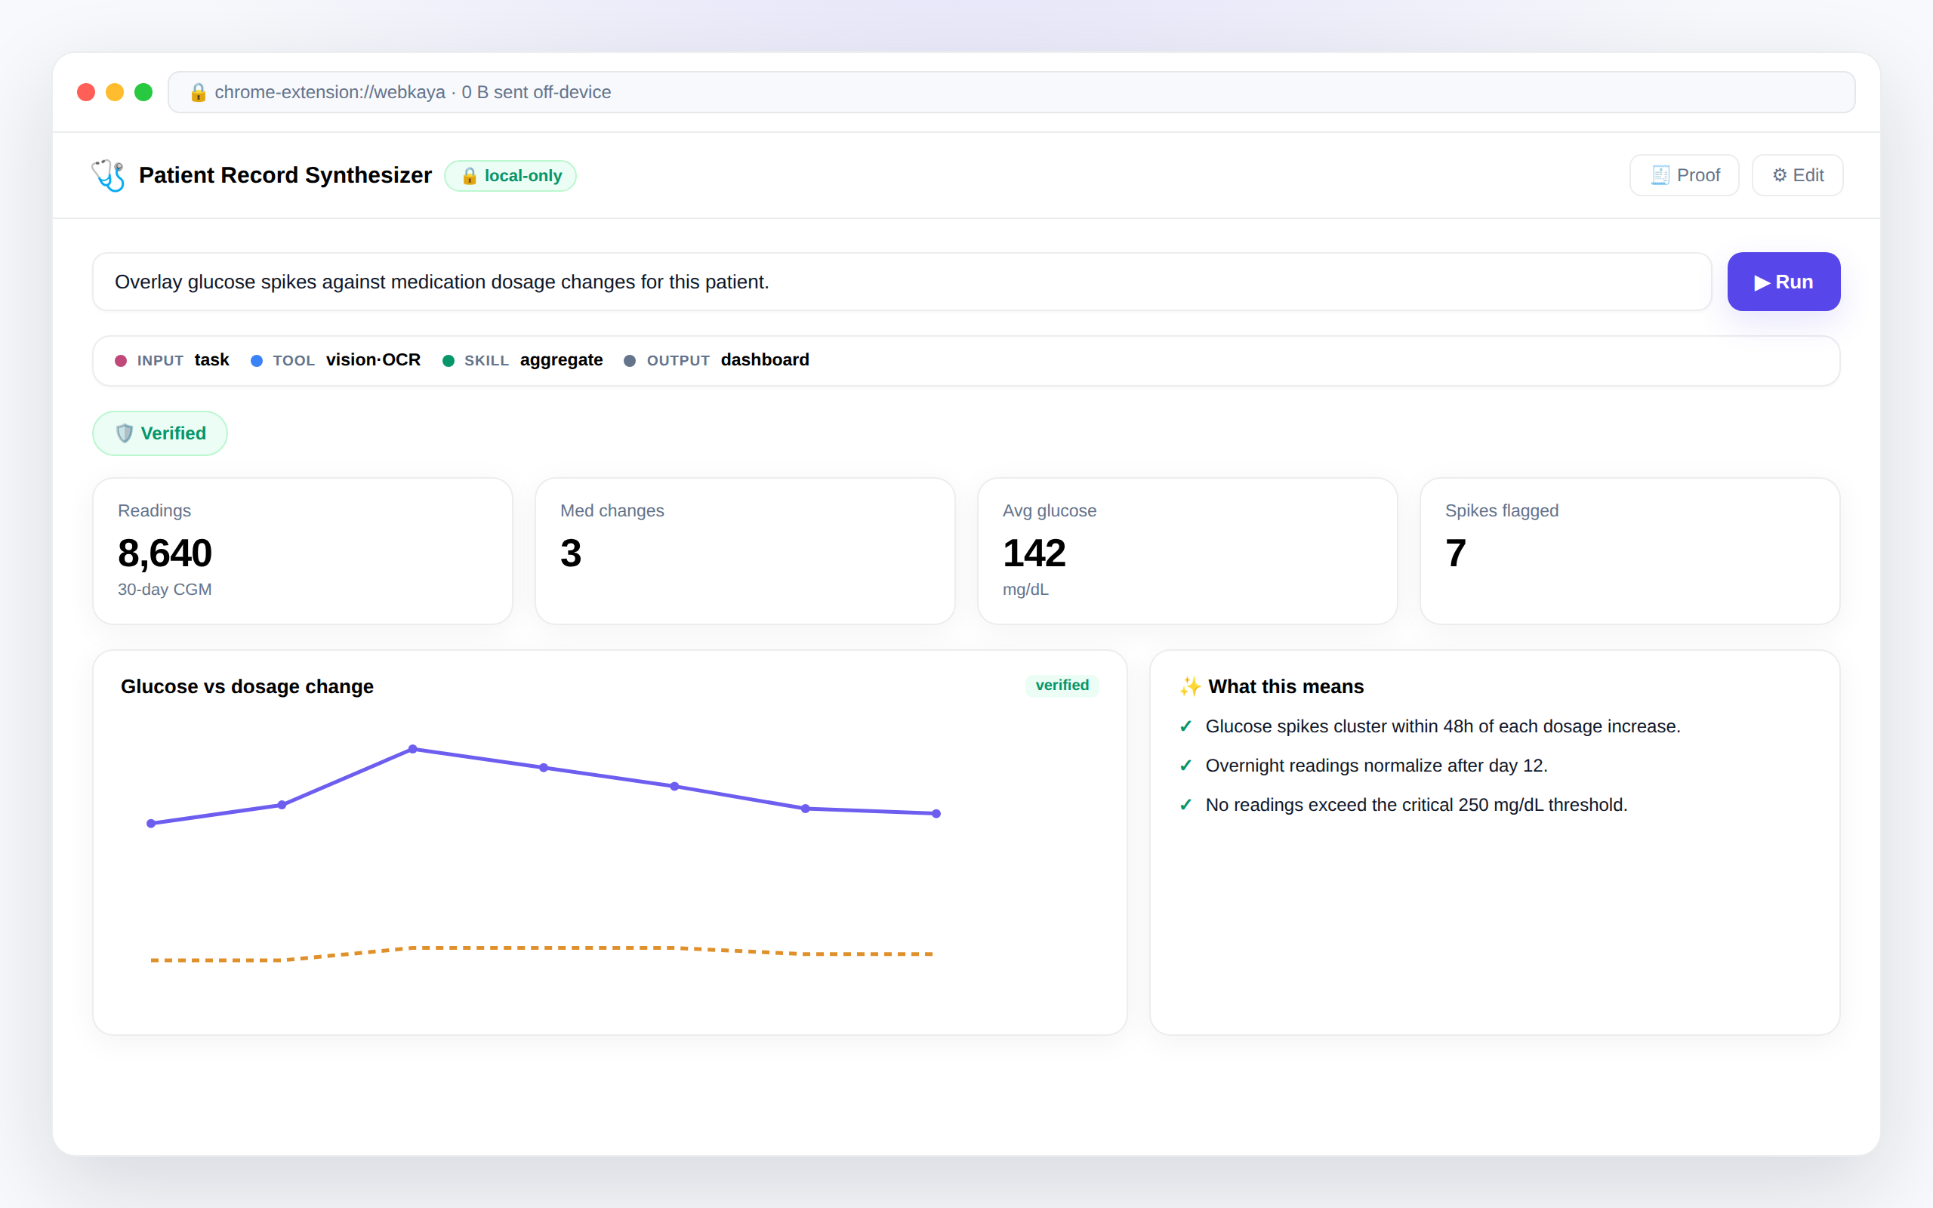Click the Spikes flagged stat card
This screenshot has height=1208, width=1933.
(1629, 551)
